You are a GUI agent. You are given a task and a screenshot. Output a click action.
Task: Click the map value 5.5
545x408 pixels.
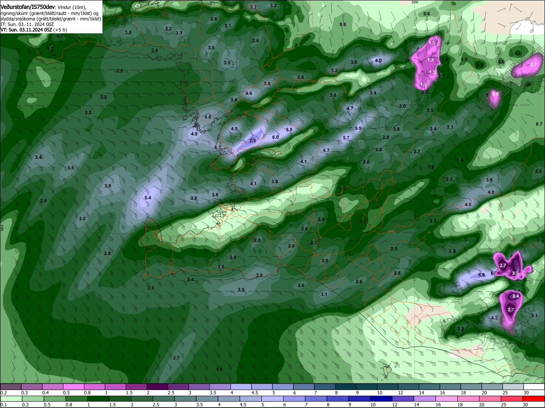358,128
